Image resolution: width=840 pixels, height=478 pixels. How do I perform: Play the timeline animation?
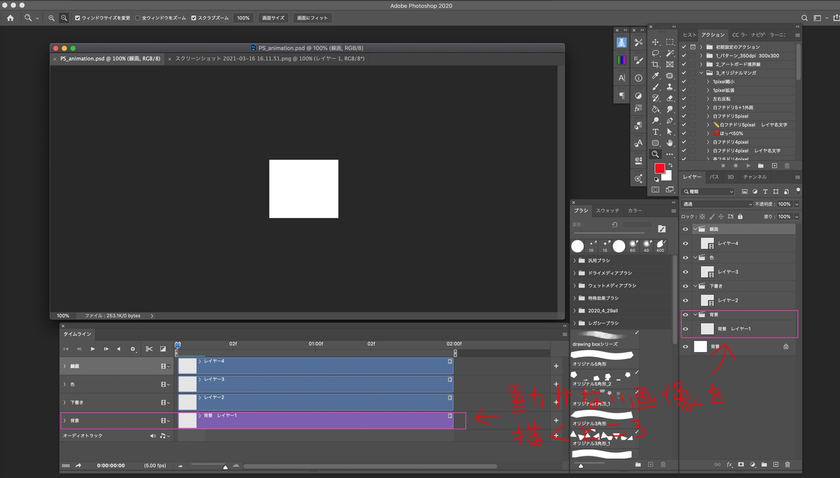(x=93, y=349)
